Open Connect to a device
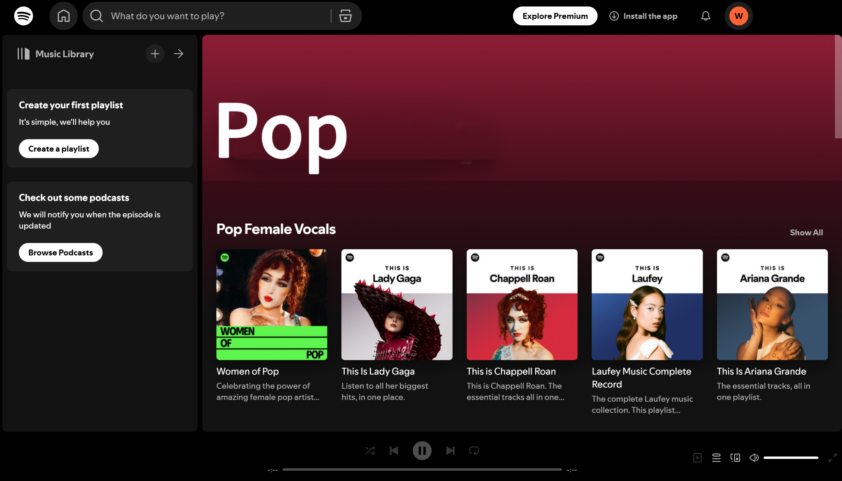Image resolution: width=842 pixels, height=481 pixels. (x=735, y=458)
